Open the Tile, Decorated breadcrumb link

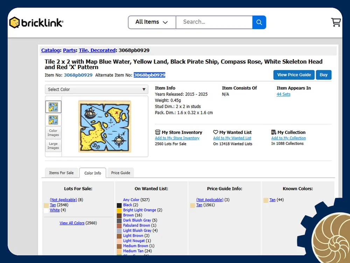[97, 50]
